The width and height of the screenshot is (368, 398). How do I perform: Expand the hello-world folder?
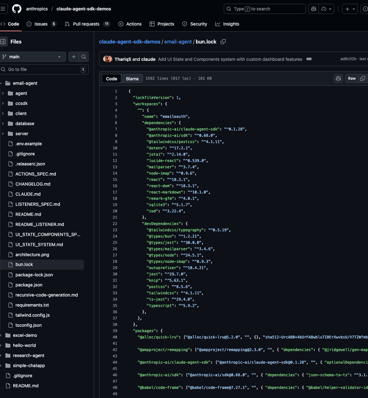click(1, 345)
